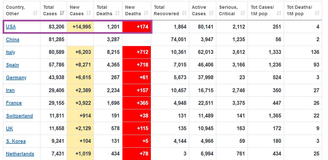Select Germany total cases 43,938
The image size is (328, 160).
click(x=56, y=78)
